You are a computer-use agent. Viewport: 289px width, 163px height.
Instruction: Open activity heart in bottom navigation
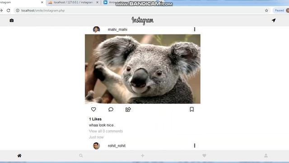(x=204, y=156)
